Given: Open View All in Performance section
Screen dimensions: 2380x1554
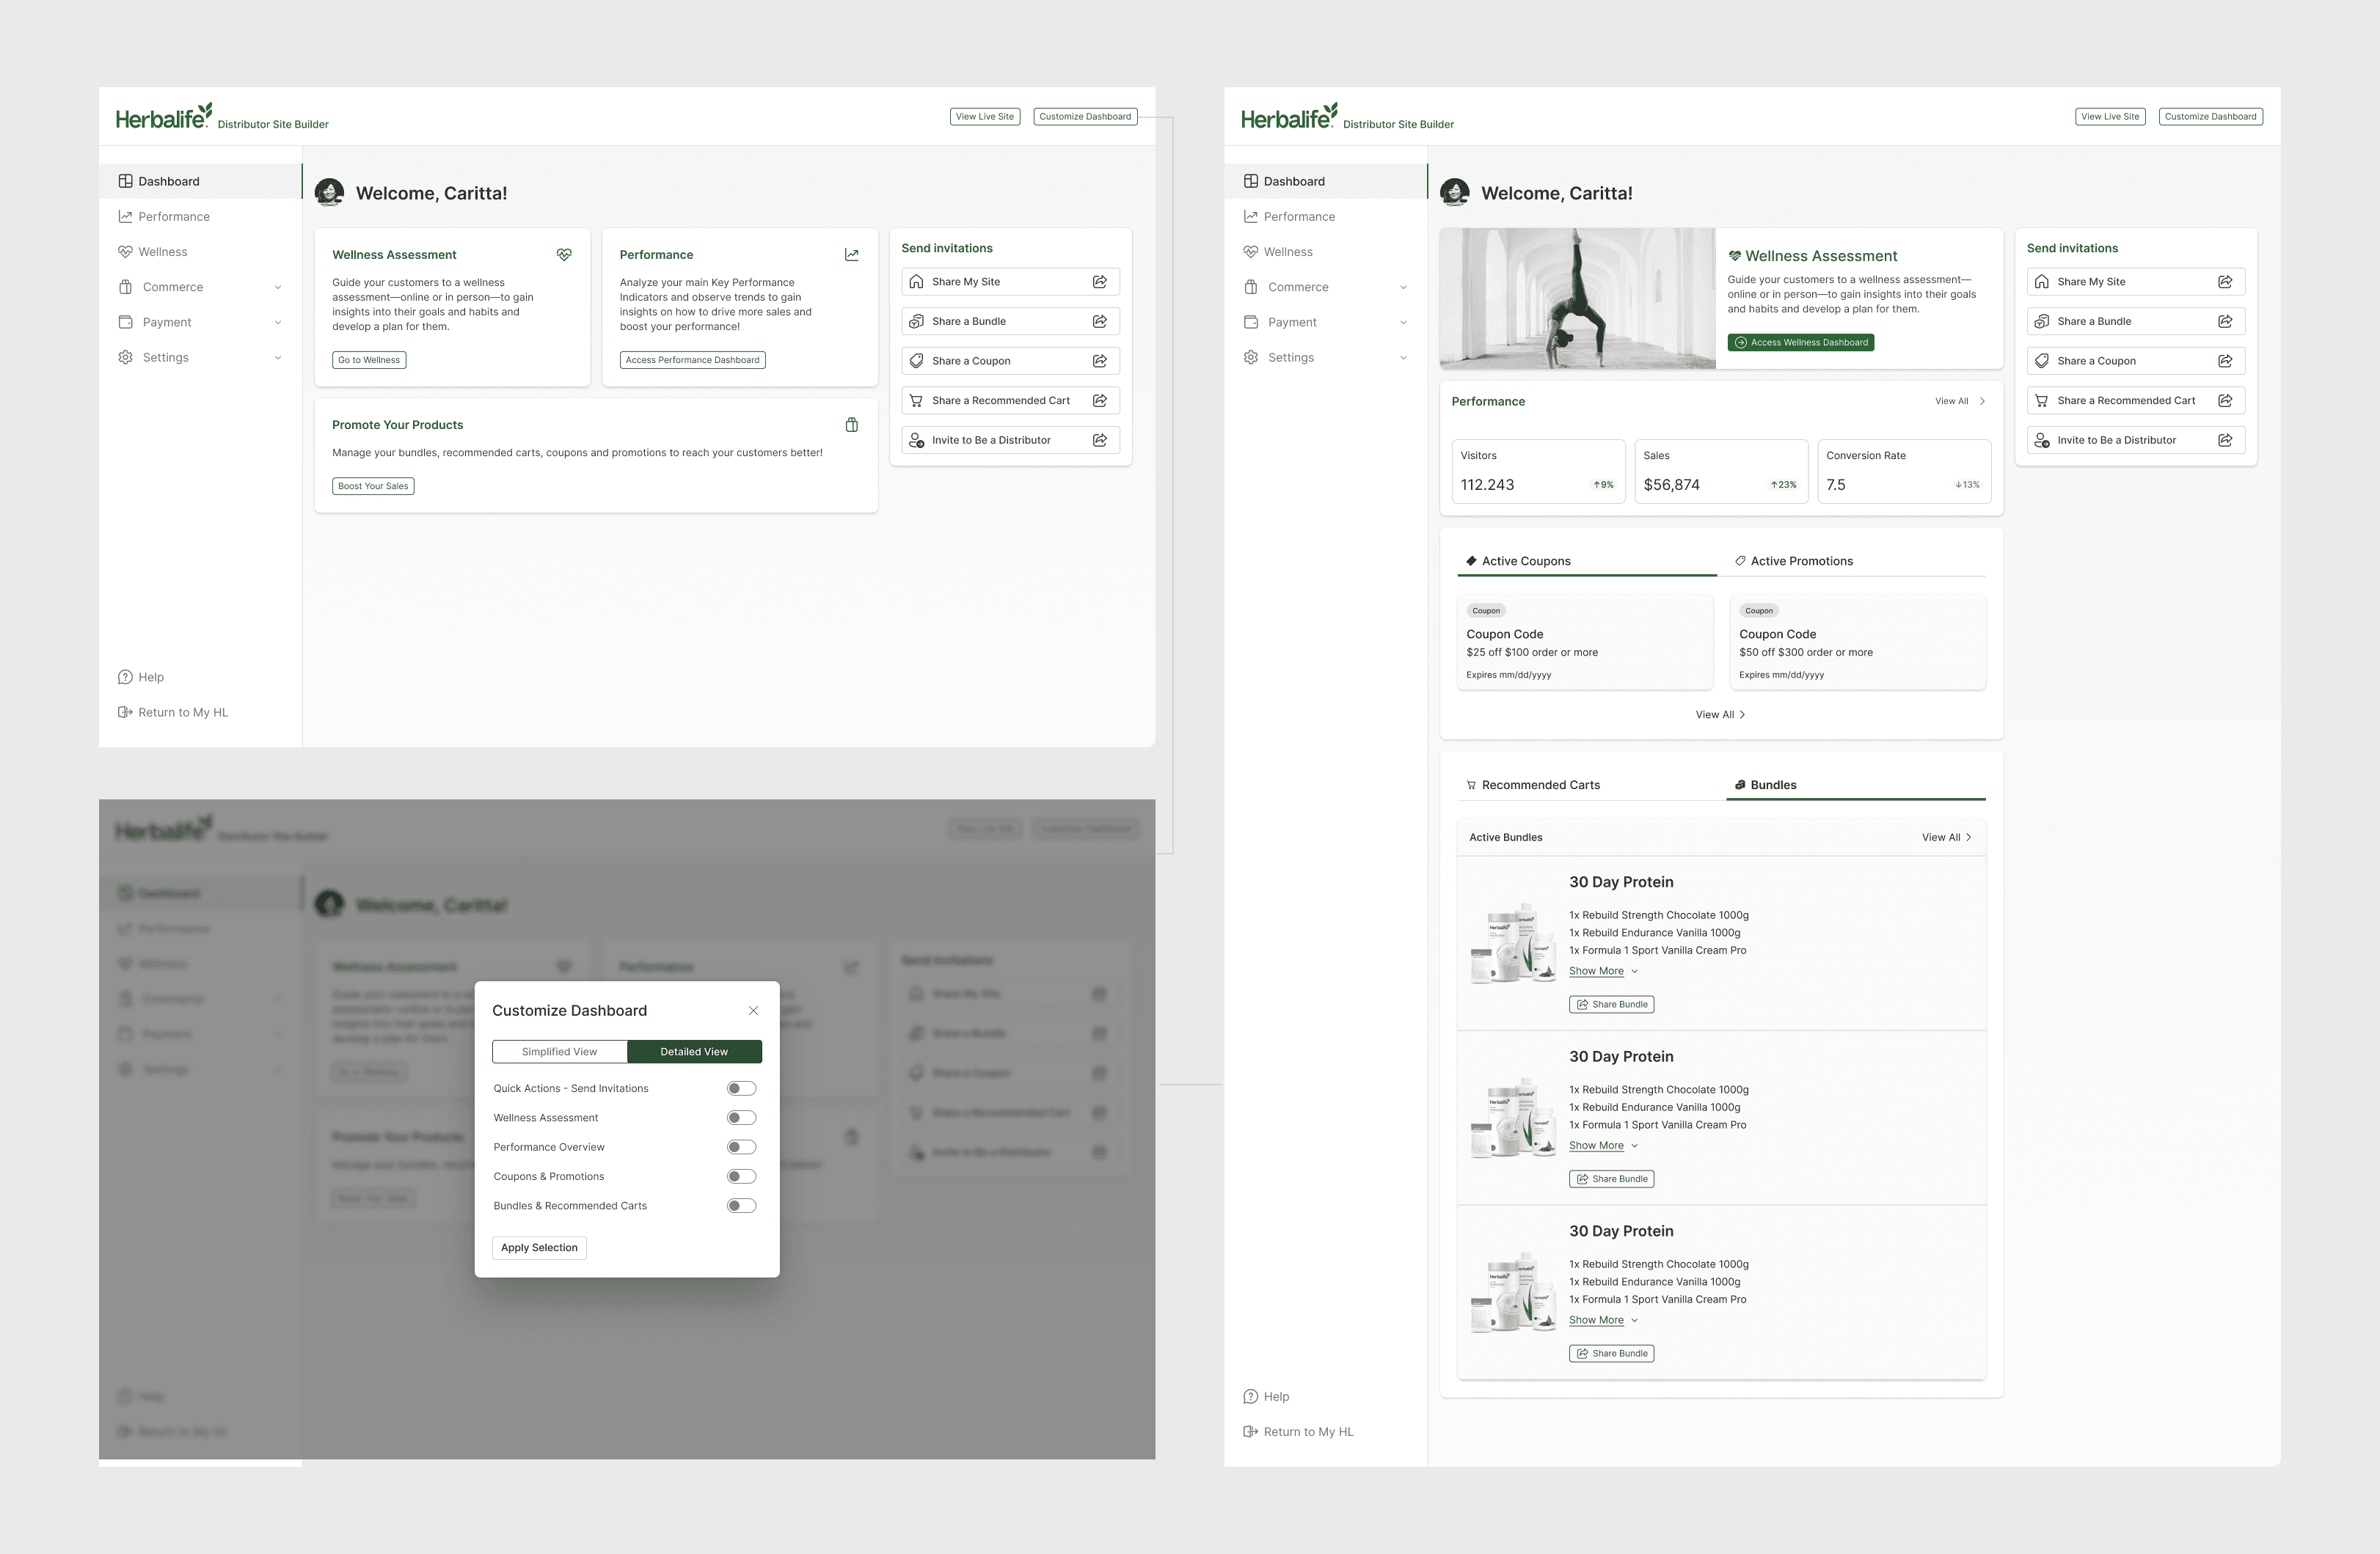Looking at the screenshot, I should [1960, 400].
